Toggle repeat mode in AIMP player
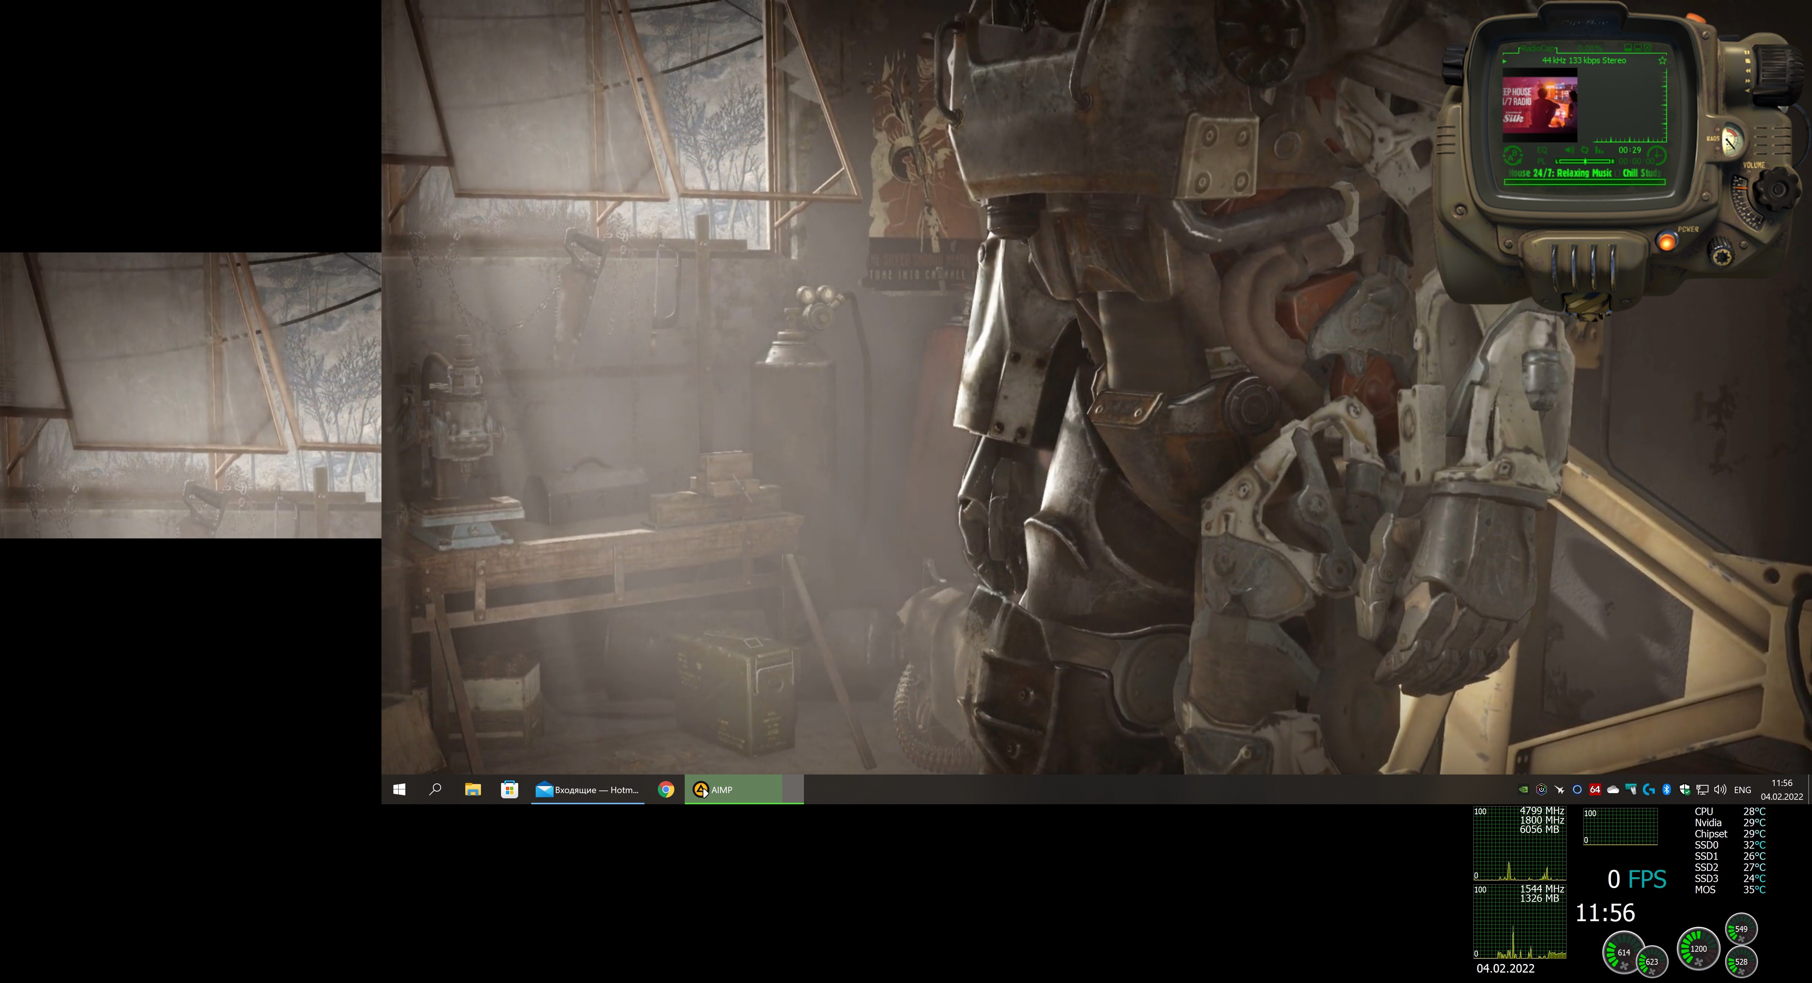Image resolution: width=1812 pixels, height=983 pixels. (x=1585, y=150)
